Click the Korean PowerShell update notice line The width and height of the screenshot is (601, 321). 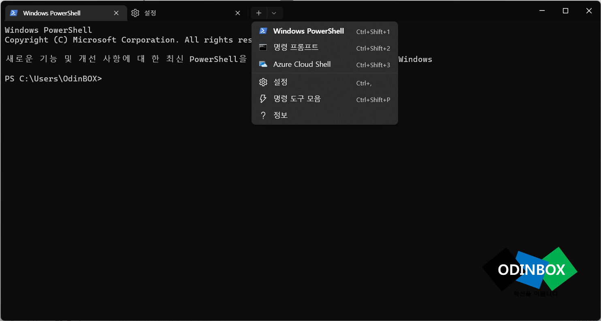click(x=219, y=59)
